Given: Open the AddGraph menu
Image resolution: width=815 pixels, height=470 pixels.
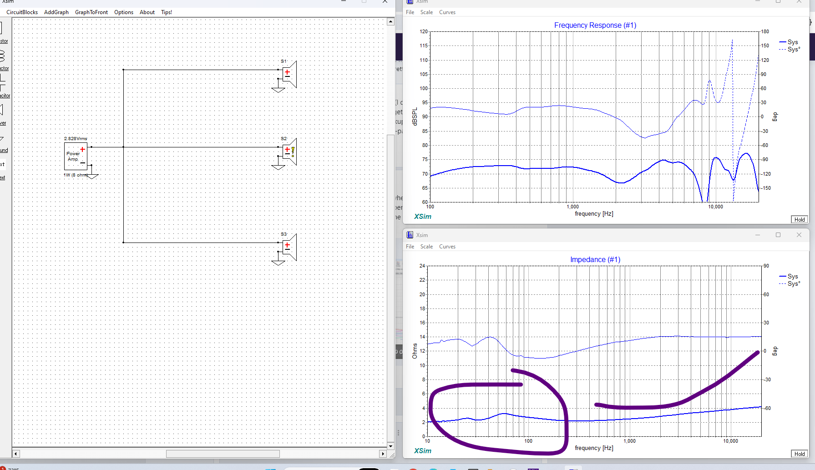Looking at the screenshot, I should [x=56, y=12].
